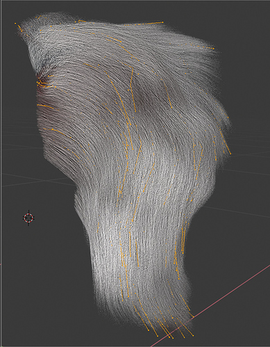Select the short guide strand on the reddish scalp area

[45, 106]
